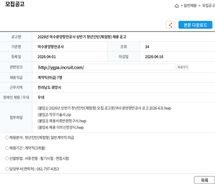Click 계약직(마급) 7명 position cell

pyautogui.click(x=50, y=78)
